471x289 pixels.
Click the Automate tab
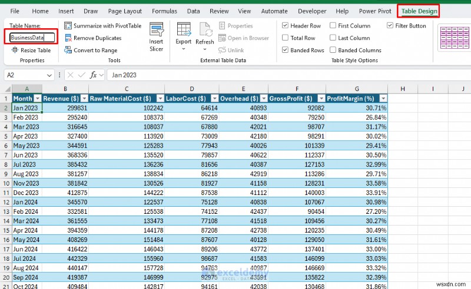274,11
